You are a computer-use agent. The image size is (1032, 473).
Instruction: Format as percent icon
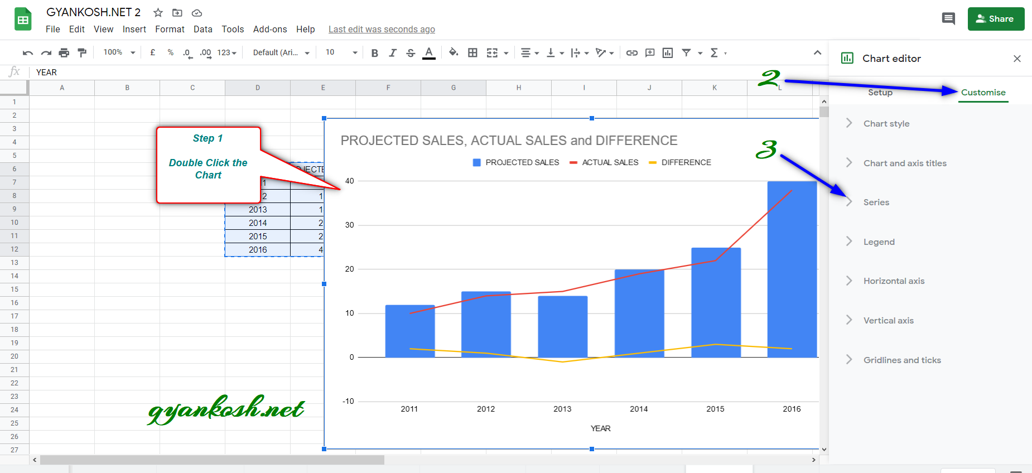click(171, 52)
